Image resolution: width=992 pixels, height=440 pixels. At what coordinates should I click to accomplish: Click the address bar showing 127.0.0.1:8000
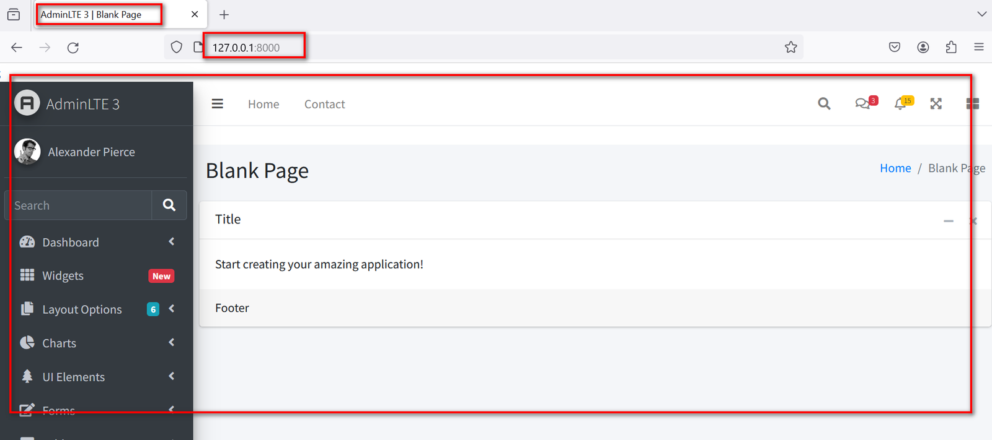click(x=484, y=48)
